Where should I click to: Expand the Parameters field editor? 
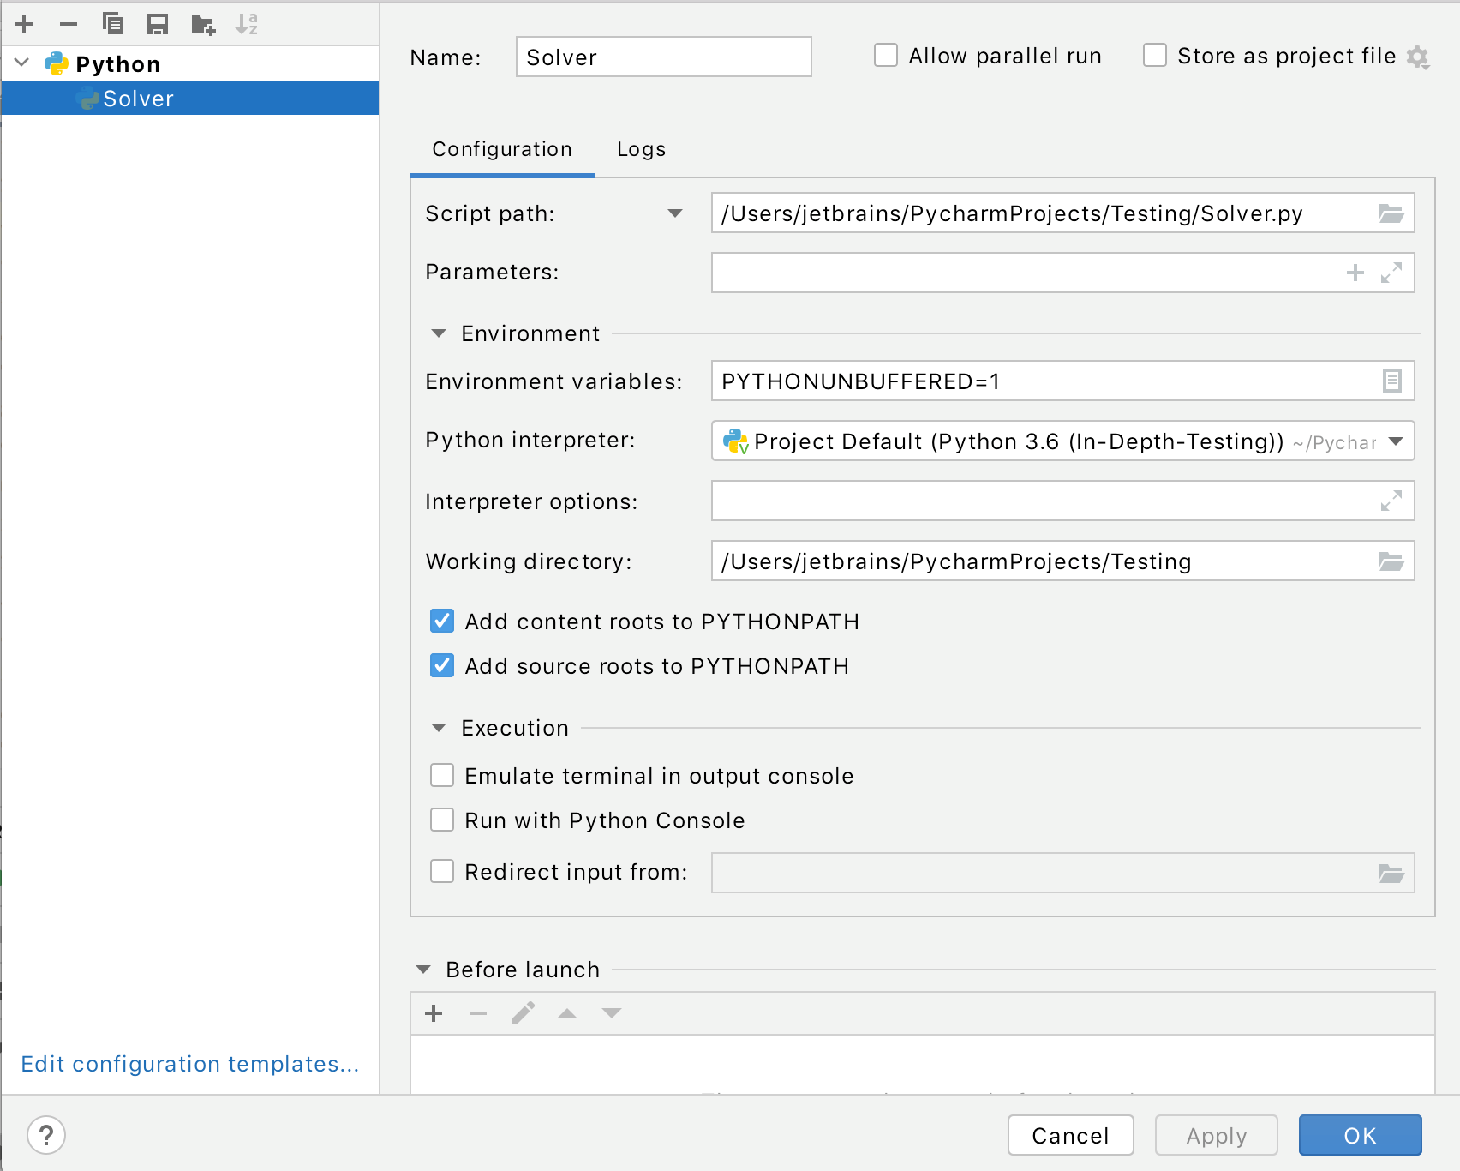[x=1392, y=273]
